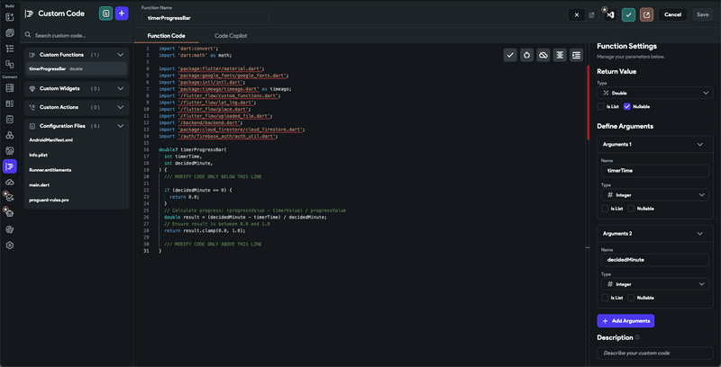Image resolution: width=721 pixels, height=367 pixels.
Task: Click code line 26 with double result
Action: coord(245,217)
